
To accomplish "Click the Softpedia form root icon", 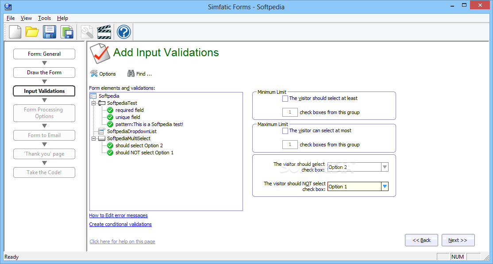I will click(93, 96).
